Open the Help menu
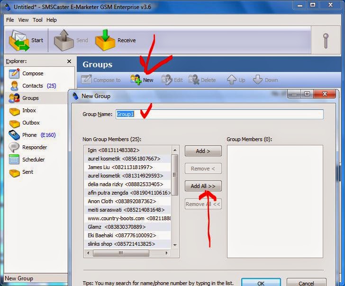Screen dimensions: 345x286 pos(52,20)
